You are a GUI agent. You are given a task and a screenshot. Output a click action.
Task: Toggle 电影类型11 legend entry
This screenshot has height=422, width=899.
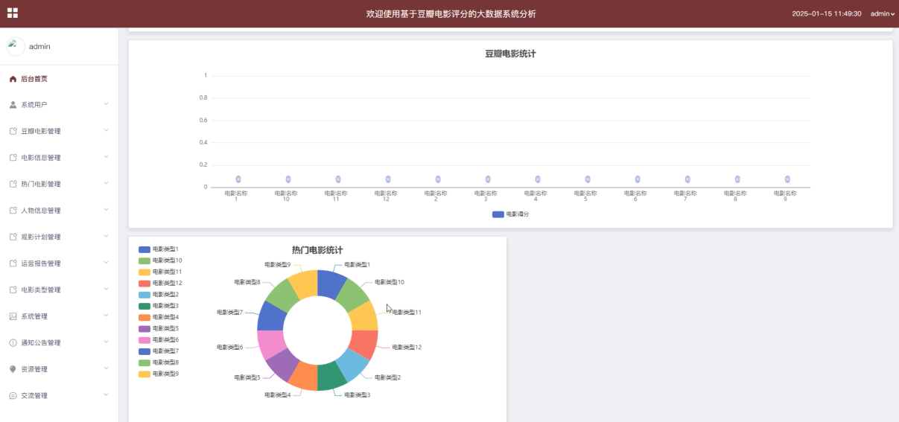(160, 272)
